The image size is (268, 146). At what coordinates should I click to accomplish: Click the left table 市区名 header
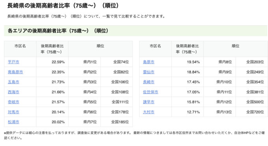[x=20, y=49]
